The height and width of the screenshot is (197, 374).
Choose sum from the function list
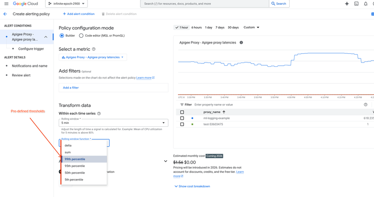pyautogui.click(x=84, y=152)
